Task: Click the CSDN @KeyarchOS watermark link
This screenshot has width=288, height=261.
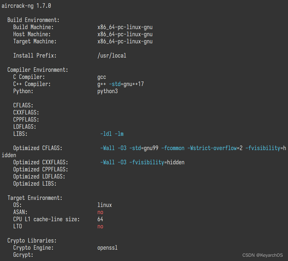Action: pyautogui.click(x=262, y=255)
